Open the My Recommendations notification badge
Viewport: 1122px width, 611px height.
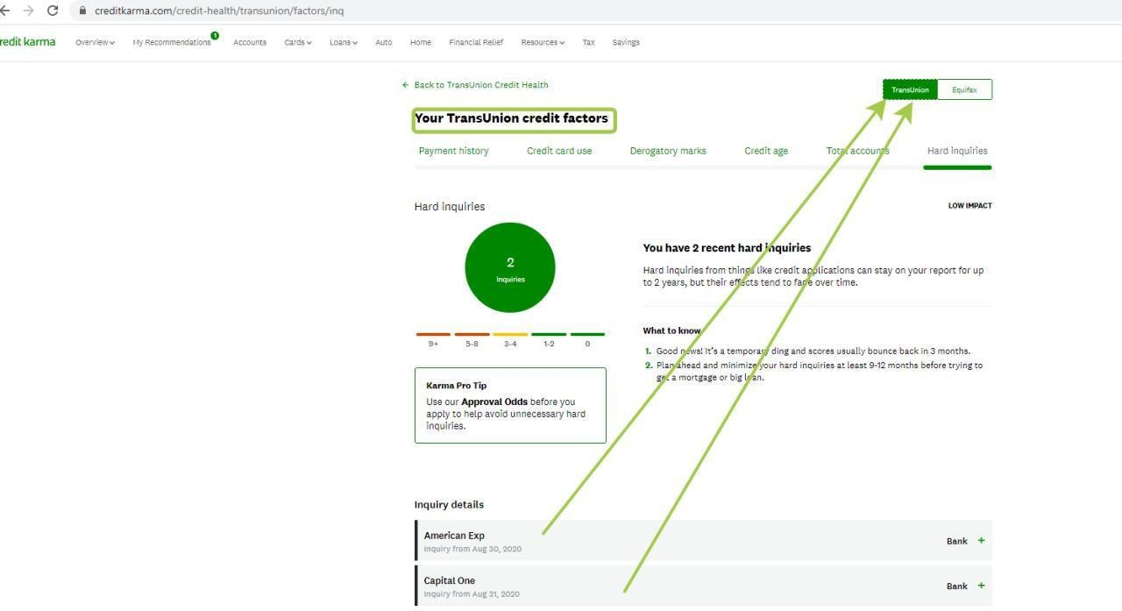tap(215, 36)
